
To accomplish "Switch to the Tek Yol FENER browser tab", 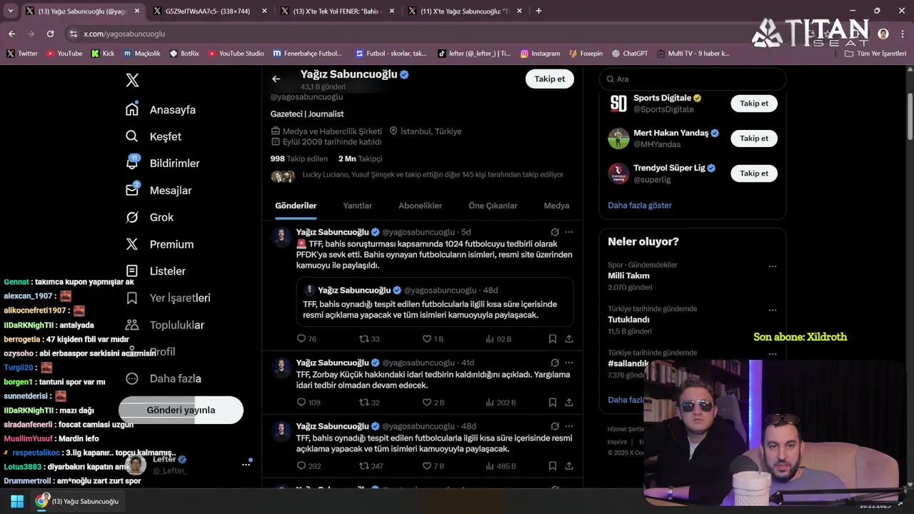I will pyautogui.click(x=337, y=11).
